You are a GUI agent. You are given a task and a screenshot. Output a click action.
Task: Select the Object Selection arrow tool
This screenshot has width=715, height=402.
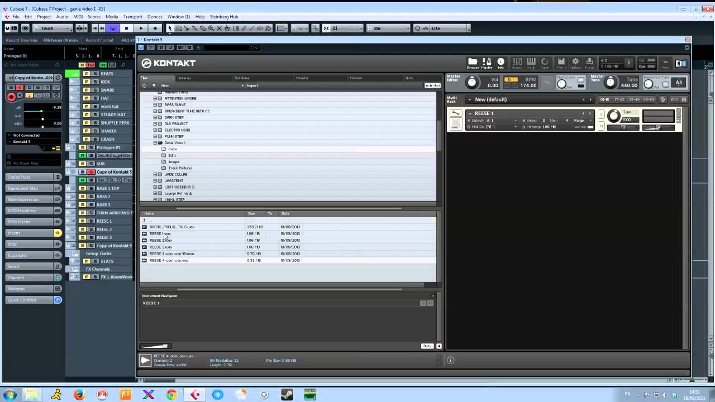(x=170, y=28)
